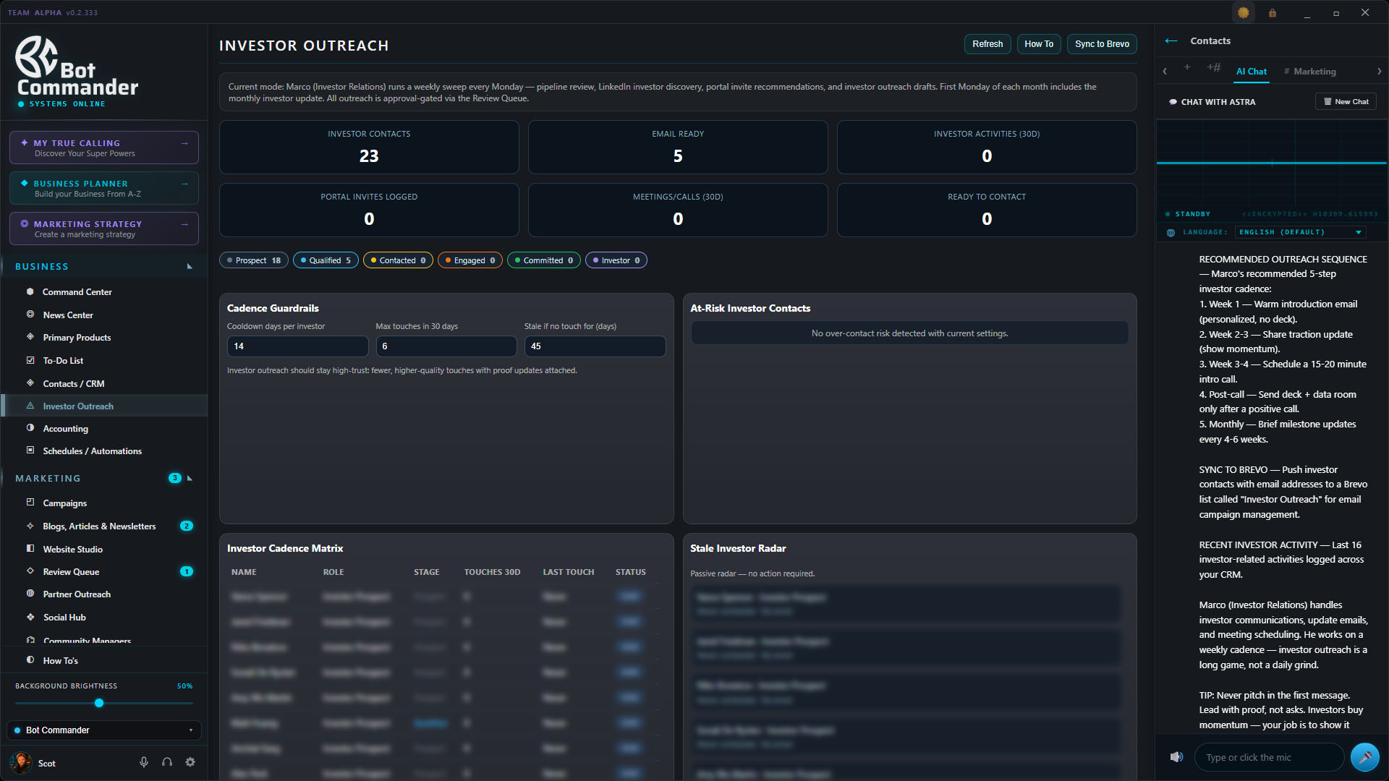The width and height of the screenshot is (1389, 781).
Task: Open the Bot Commander dropdown
Action: point(104,730)
